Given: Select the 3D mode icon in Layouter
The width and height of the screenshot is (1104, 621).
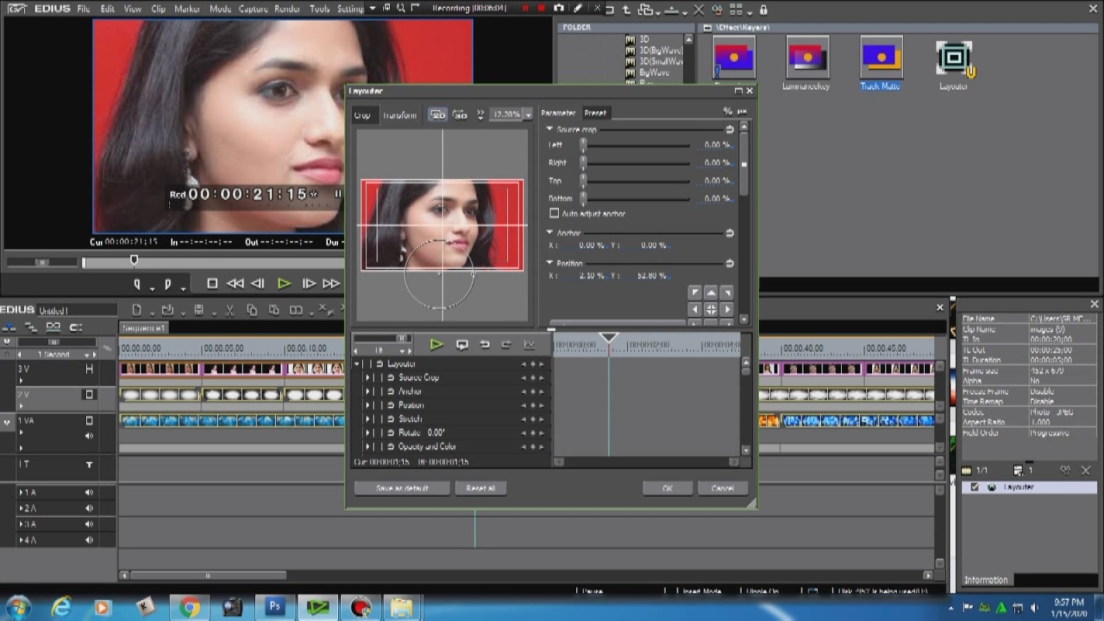Looking at the screenshot, I should (x=460, y=115).
